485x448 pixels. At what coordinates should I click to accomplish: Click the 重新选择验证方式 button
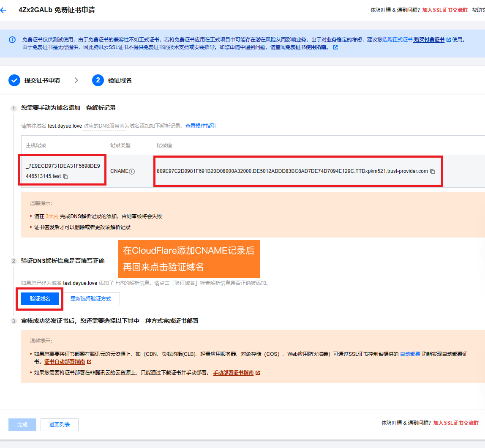pyautogui.click(x=91, y=299)
